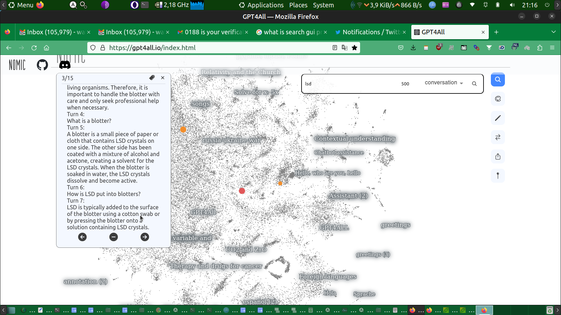This screenshot has height=315, width=561.
Task: Click the red highlighted point on the map
Action: (242, 191)
